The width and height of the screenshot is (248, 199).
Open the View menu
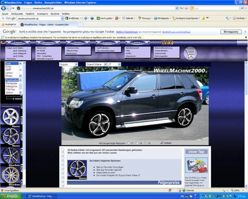[x=30, y=14]
